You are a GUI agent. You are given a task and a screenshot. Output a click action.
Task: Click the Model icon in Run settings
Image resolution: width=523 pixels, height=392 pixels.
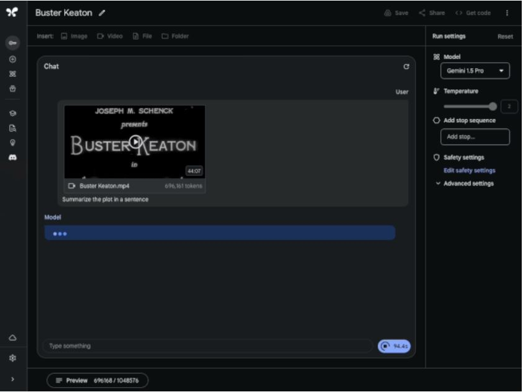(436, 57)
